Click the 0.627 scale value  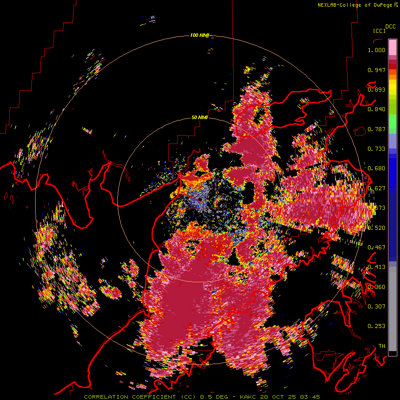click(x=376, y=188)
